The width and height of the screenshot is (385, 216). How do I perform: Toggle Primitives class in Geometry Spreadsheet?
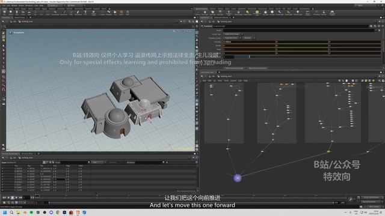coord(50,163)
